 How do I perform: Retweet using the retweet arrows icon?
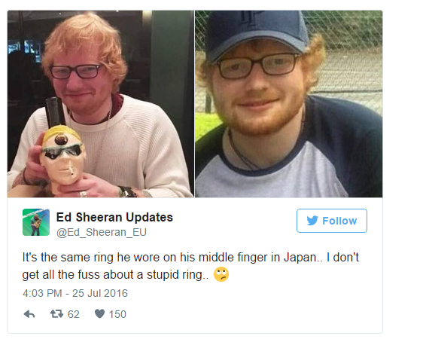[56, 313]
